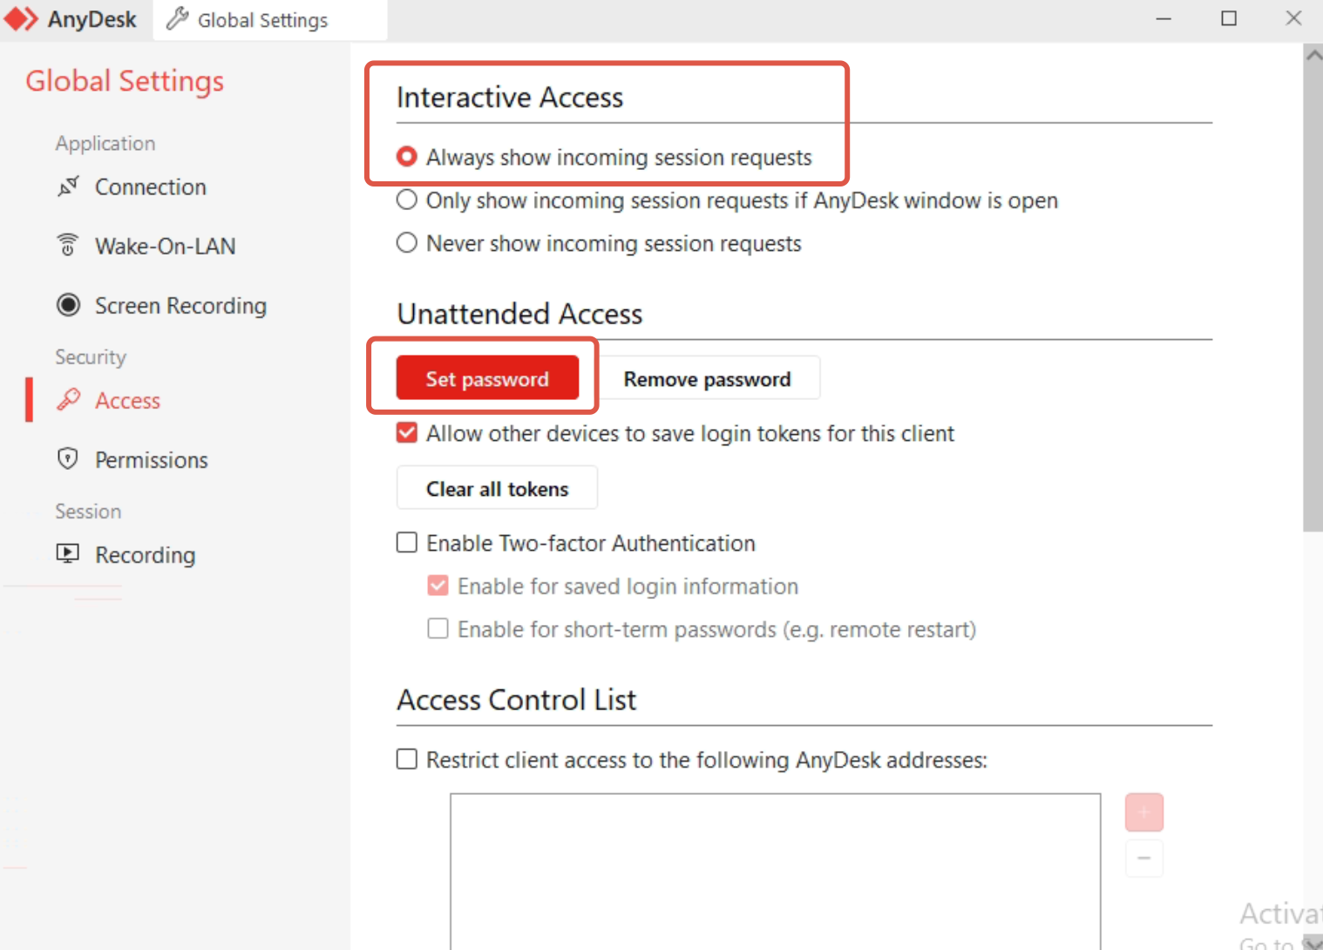Image resolution: width=1323 pixels, height=950 pixels.
Task: Open Recording settings under Session
Action: click(69, 554)
